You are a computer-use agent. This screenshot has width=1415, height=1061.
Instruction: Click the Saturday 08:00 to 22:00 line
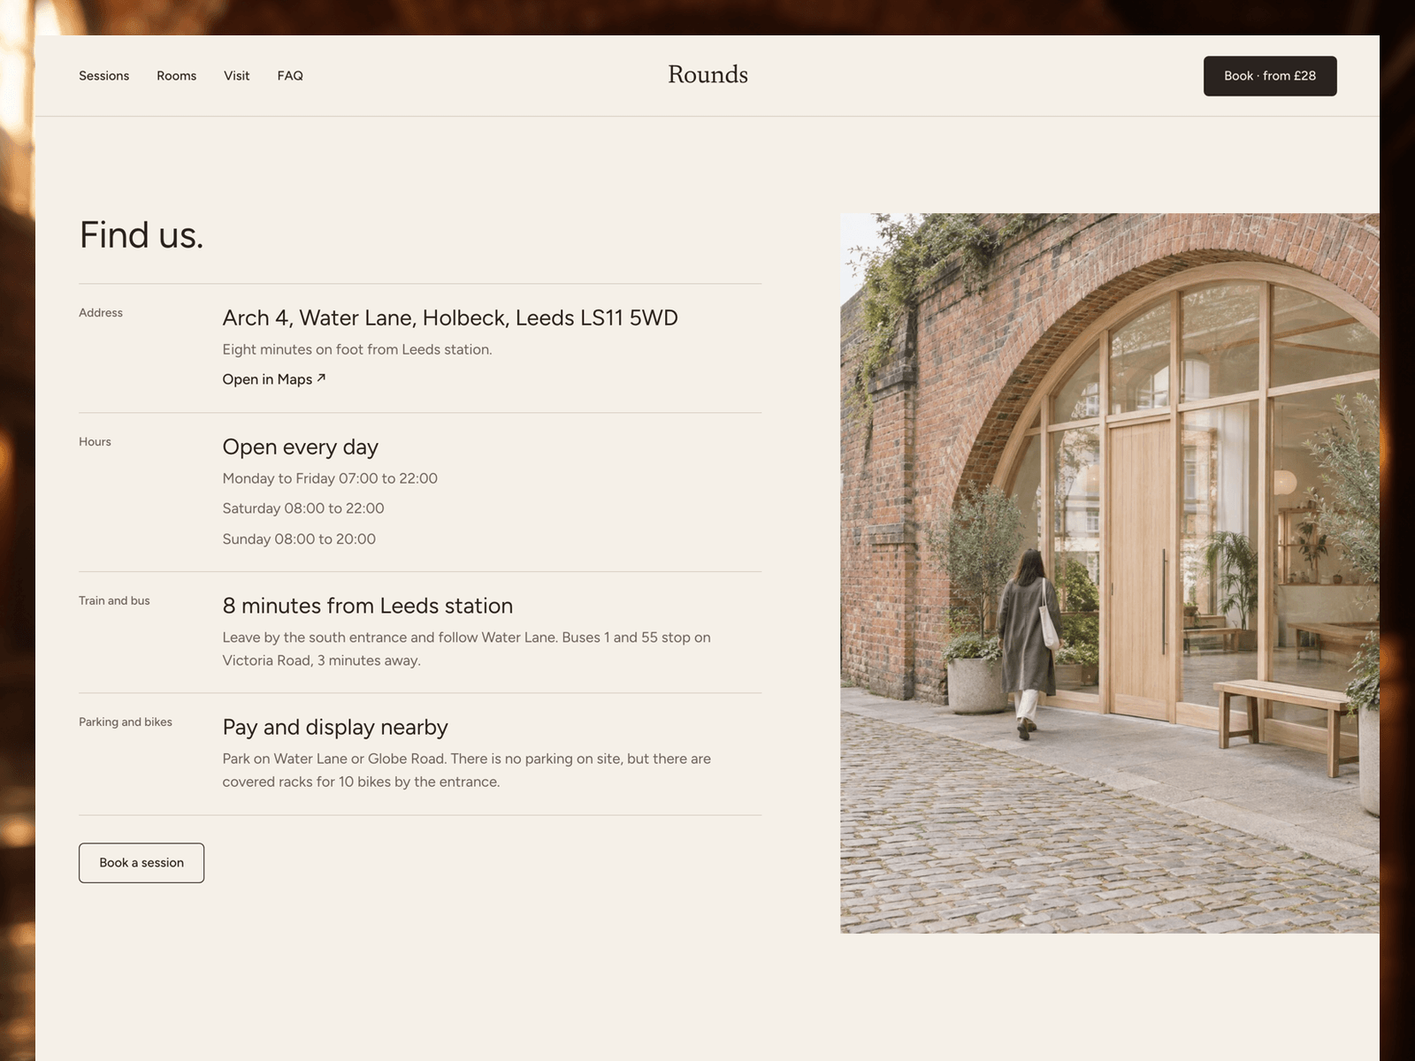(303, 508)
